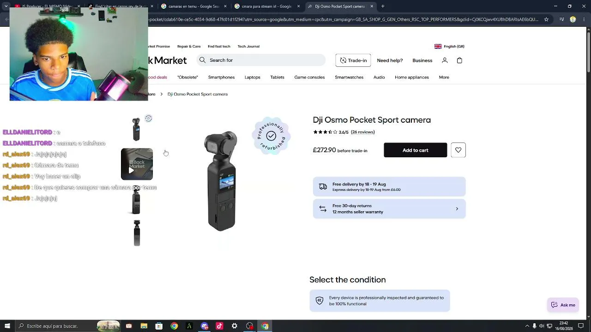The width and height of the screenshot is (591, 332).
Task: Click Ask me assistant button
Action: (563, 305)
